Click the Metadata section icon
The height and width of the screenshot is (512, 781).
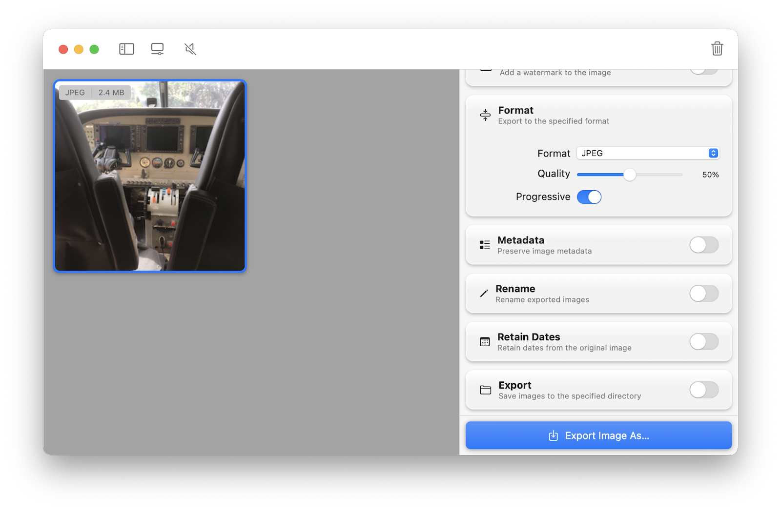484,245
